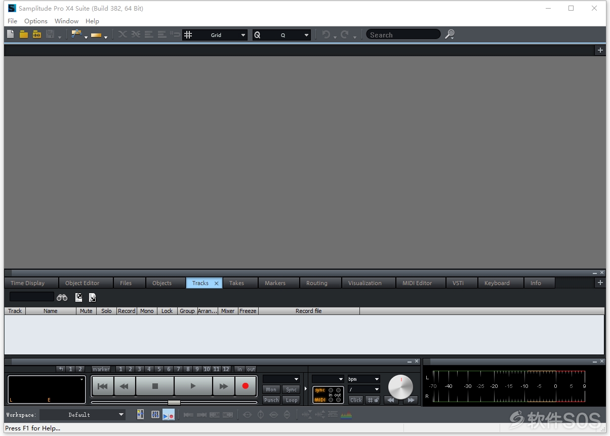Expand the Undo history dropdown arrow
Screen dimensions: 610x436
[x=335, y=37]
